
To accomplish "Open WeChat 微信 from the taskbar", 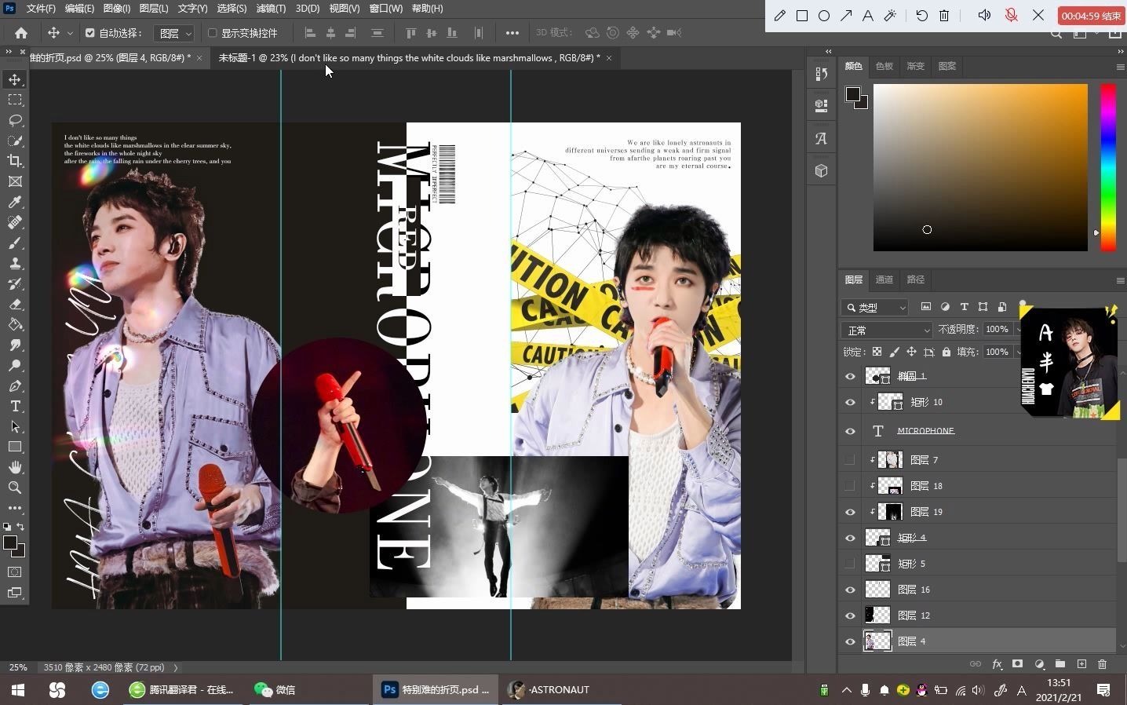I will pos(275,689).
